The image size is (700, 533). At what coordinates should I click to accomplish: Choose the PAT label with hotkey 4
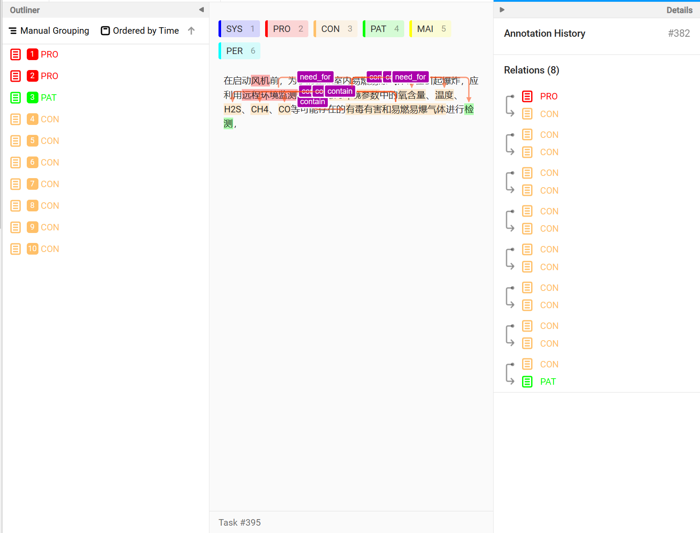tap(383, 29)
